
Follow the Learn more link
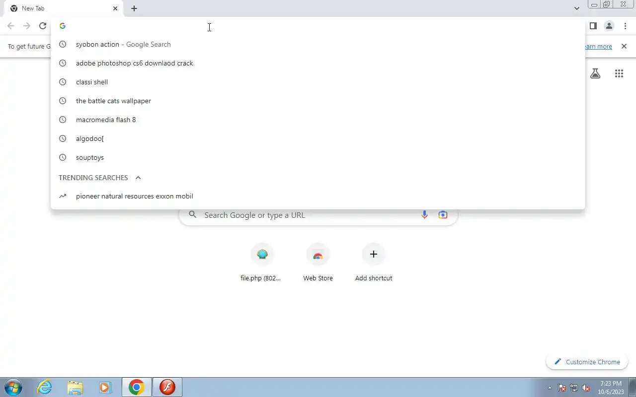(598, 46)
